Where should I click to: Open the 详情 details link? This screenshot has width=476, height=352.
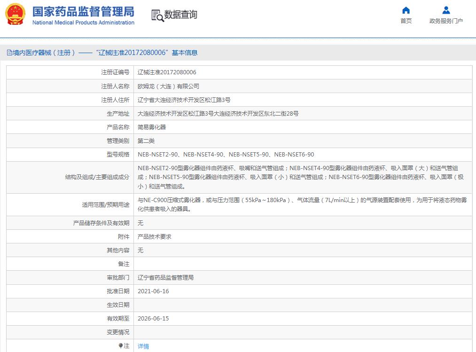pyautogui.click(x=143, y=346)
